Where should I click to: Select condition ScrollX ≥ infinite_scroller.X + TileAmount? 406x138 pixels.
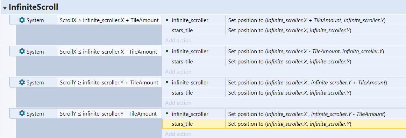(109, 20)
